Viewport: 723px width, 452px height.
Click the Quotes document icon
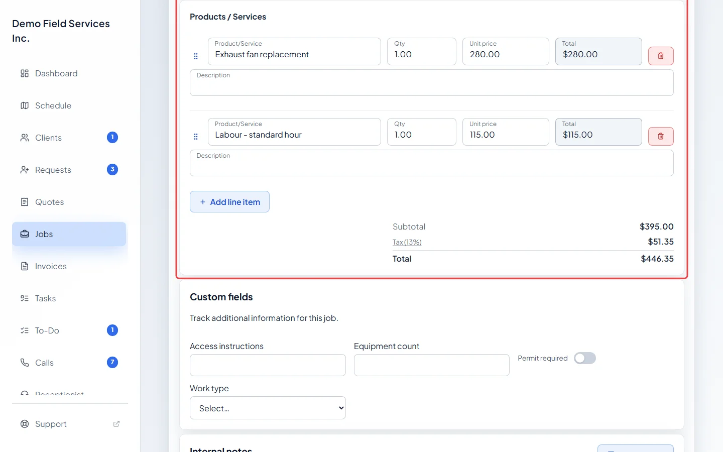coord(25,202)
